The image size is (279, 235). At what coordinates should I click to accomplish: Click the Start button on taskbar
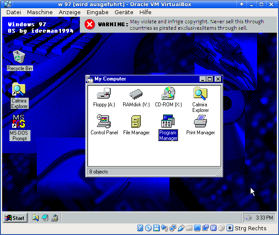point(15,218)
